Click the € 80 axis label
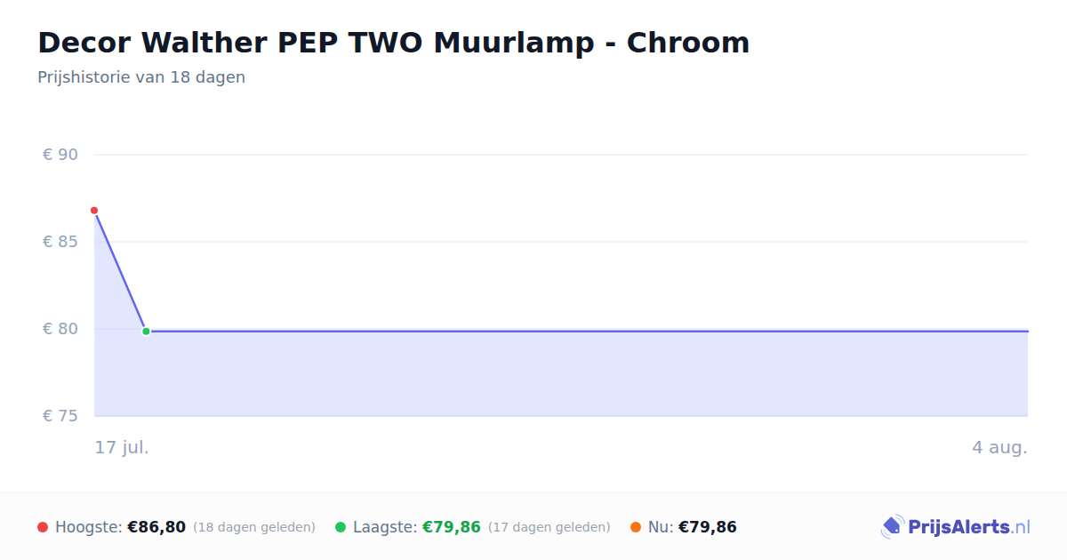This screenshot has width=1067, height=560. click(60, 329)
